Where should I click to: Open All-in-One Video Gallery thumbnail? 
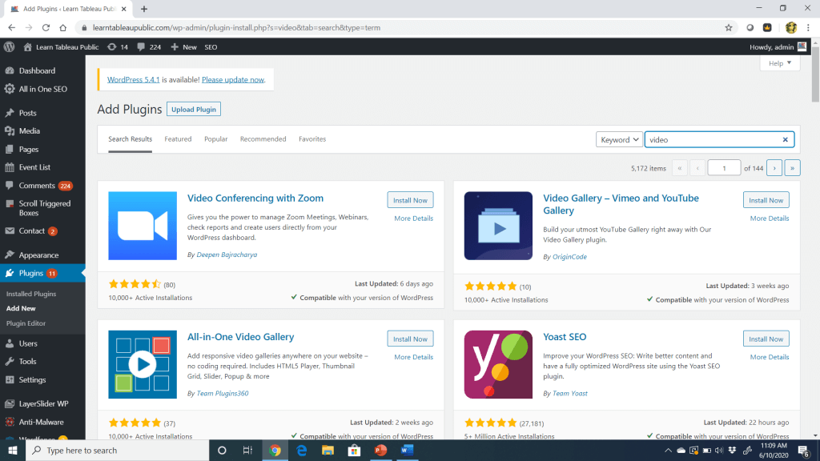point(143,364)
